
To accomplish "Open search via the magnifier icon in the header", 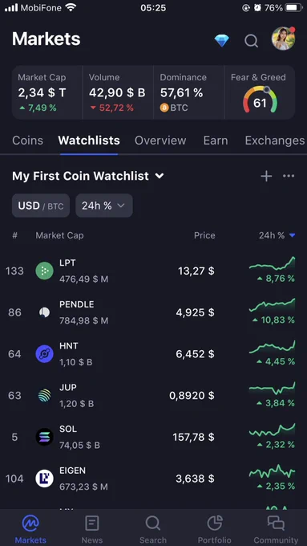I will click(251, 41).
